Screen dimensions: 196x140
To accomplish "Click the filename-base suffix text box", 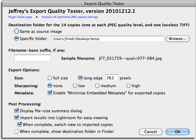I will pos(33,58).
